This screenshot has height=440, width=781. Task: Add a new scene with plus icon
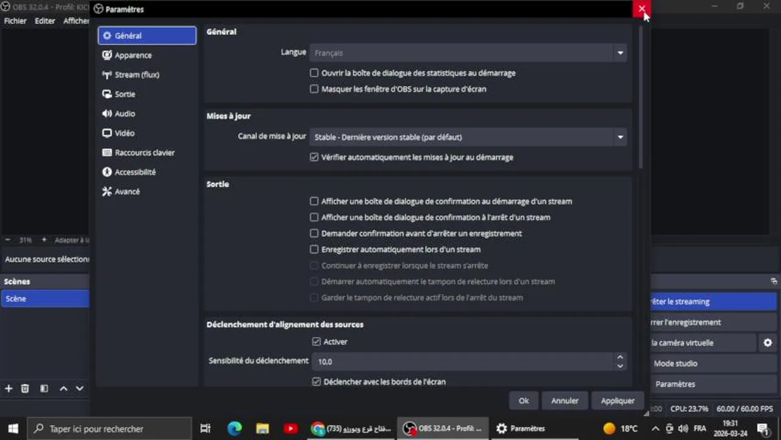[9, 389]
